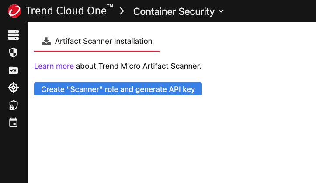Click the breadcrumb arrow after Trend Cloud One
This screenshot has height=183, width=316.
pos(122,11)
